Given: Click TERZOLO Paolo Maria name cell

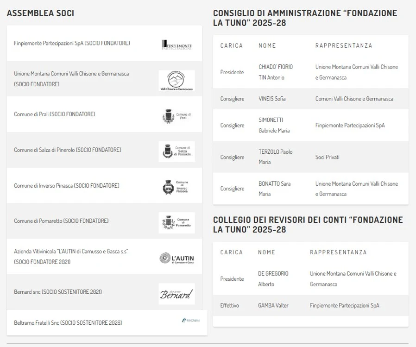Looking at the screenshot, I should [x=275, y=157].
